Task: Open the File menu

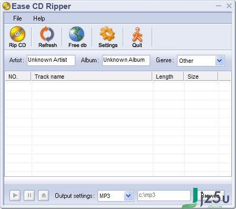Action: coord(17,18)
